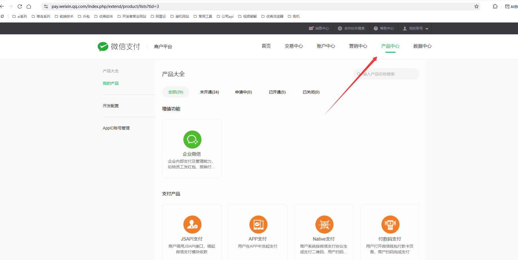Image resolution: width=518 pixels, height=260 pixels.
Task: Reload the page with refresh icon
Action: tap(20, 6)
